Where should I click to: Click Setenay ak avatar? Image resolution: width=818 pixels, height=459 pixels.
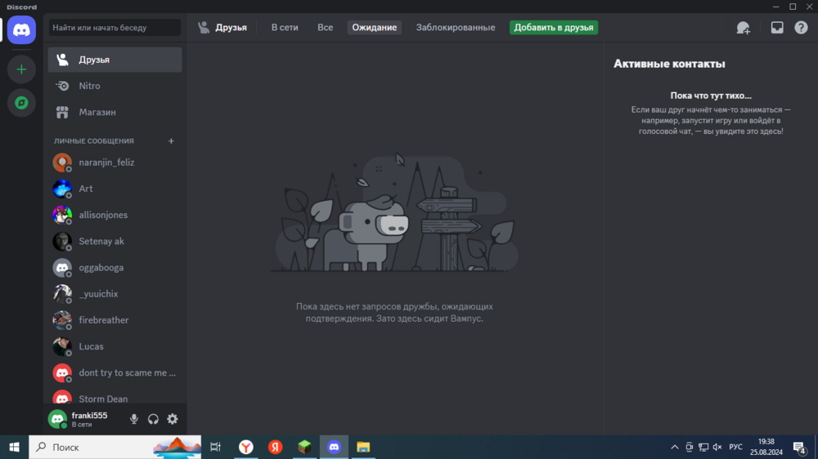(62, 241)
